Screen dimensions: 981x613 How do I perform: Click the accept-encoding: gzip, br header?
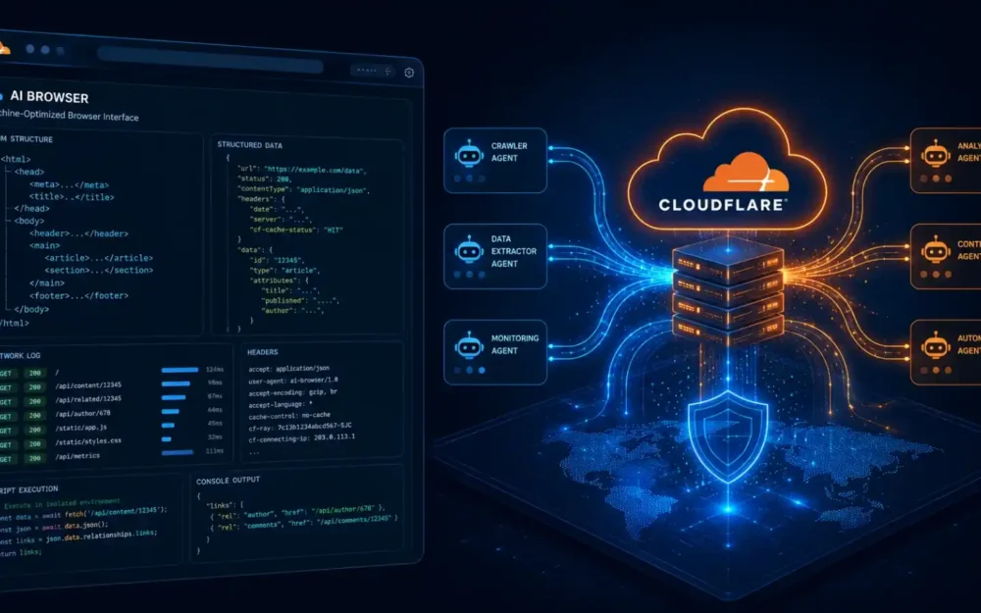pyautogui.click(x=292, y=393)
